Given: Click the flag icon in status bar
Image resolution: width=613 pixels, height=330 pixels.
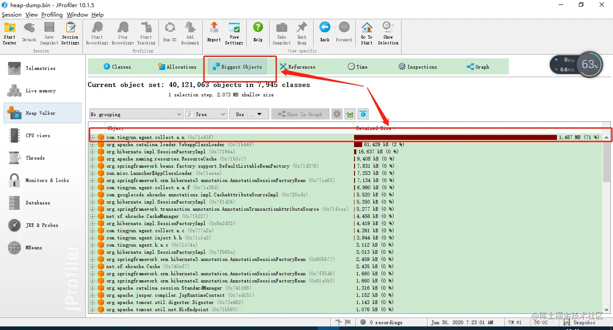Looking at the screenshot, I should coord(347,322).
